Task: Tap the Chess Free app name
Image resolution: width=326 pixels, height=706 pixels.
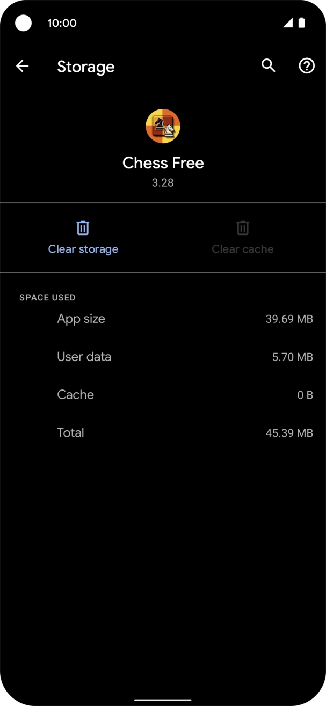Action: pyautogui.click(x=163, y=163)
